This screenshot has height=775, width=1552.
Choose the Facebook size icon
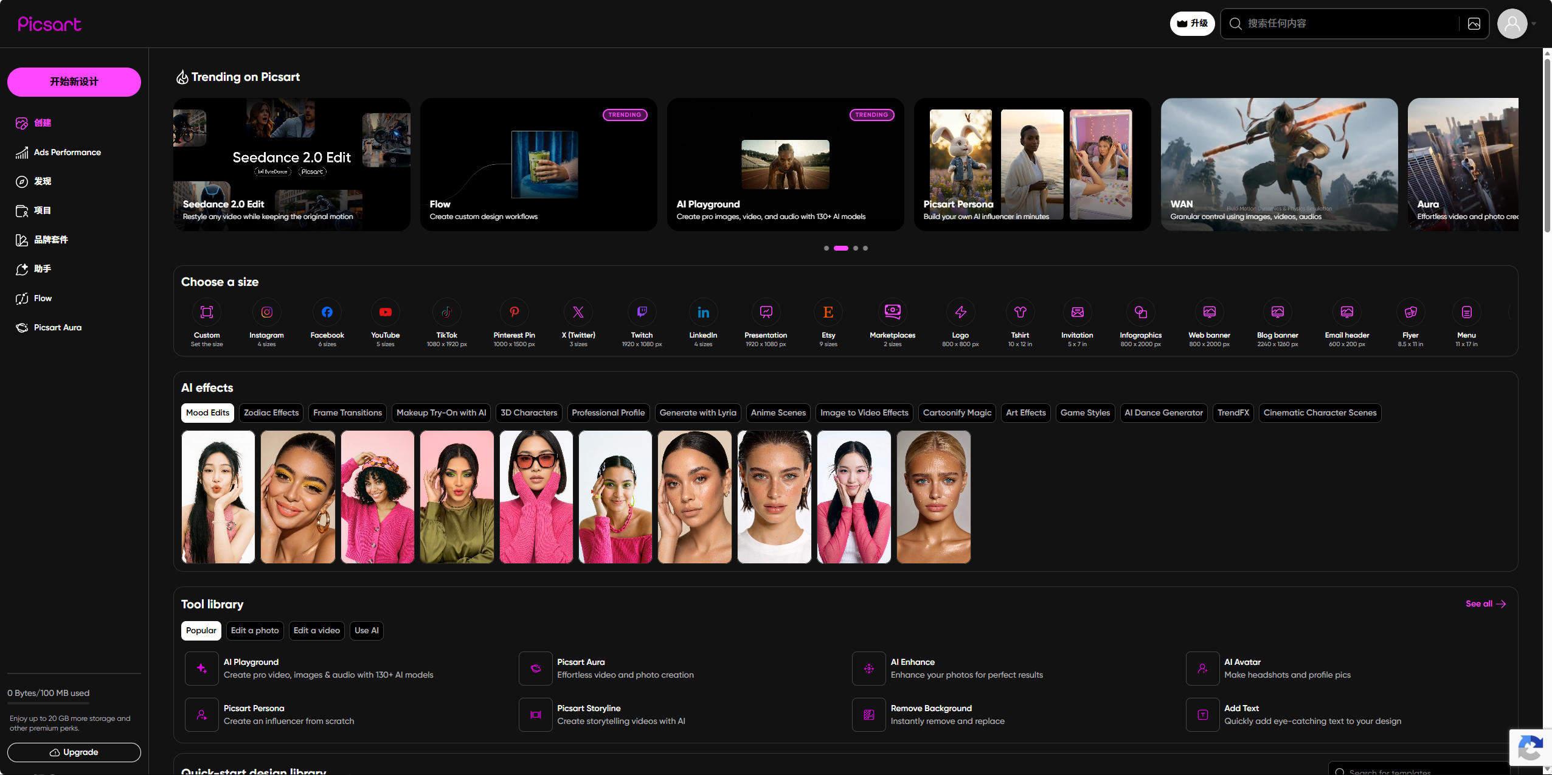tap(327, 312)
